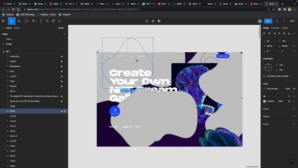298x168 pixels.
Task: Click Align Bottom icon
Action: [289, 33]
